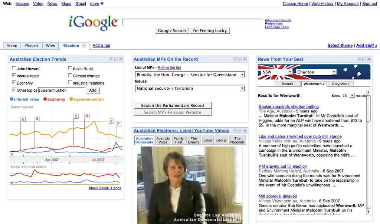Image resolution: width=380 pixels, height=224 pixels.
Task: Click trend marker flag B
Action: [x=37, y=119]
